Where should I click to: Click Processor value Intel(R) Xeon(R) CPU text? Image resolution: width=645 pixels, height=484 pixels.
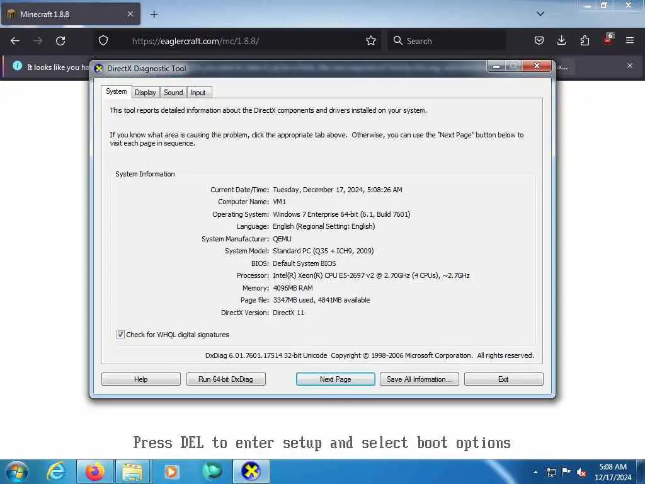[x=371, y=275]
